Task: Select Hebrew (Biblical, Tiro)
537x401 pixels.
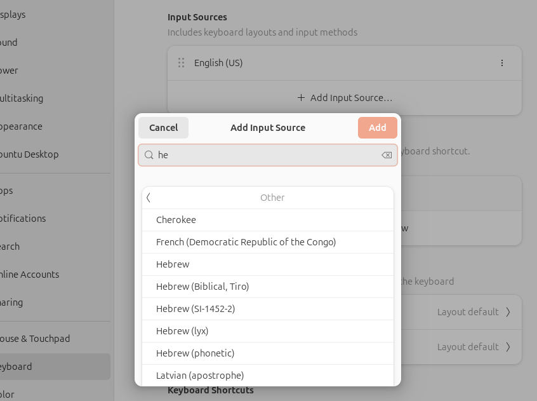Action: [268, 287]
